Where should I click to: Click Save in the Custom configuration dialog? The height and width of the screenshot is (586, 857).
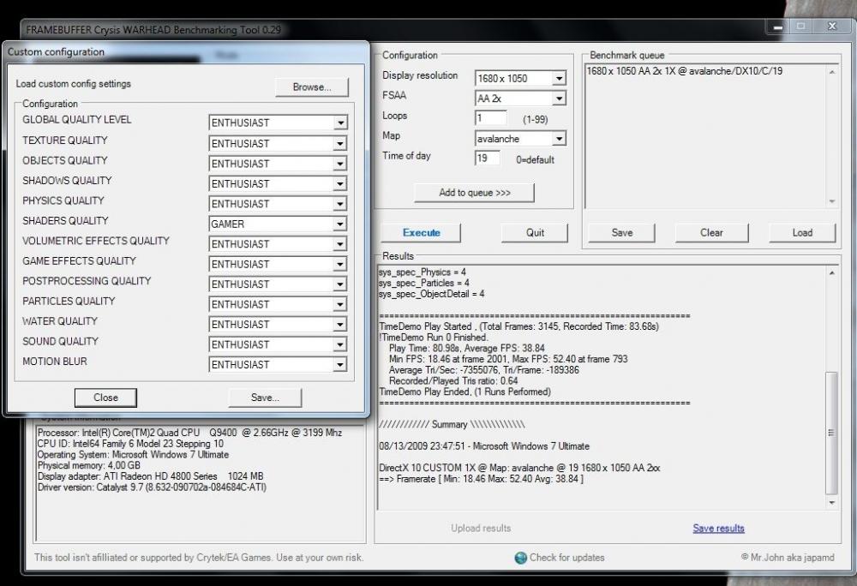[x=265, y=398]
